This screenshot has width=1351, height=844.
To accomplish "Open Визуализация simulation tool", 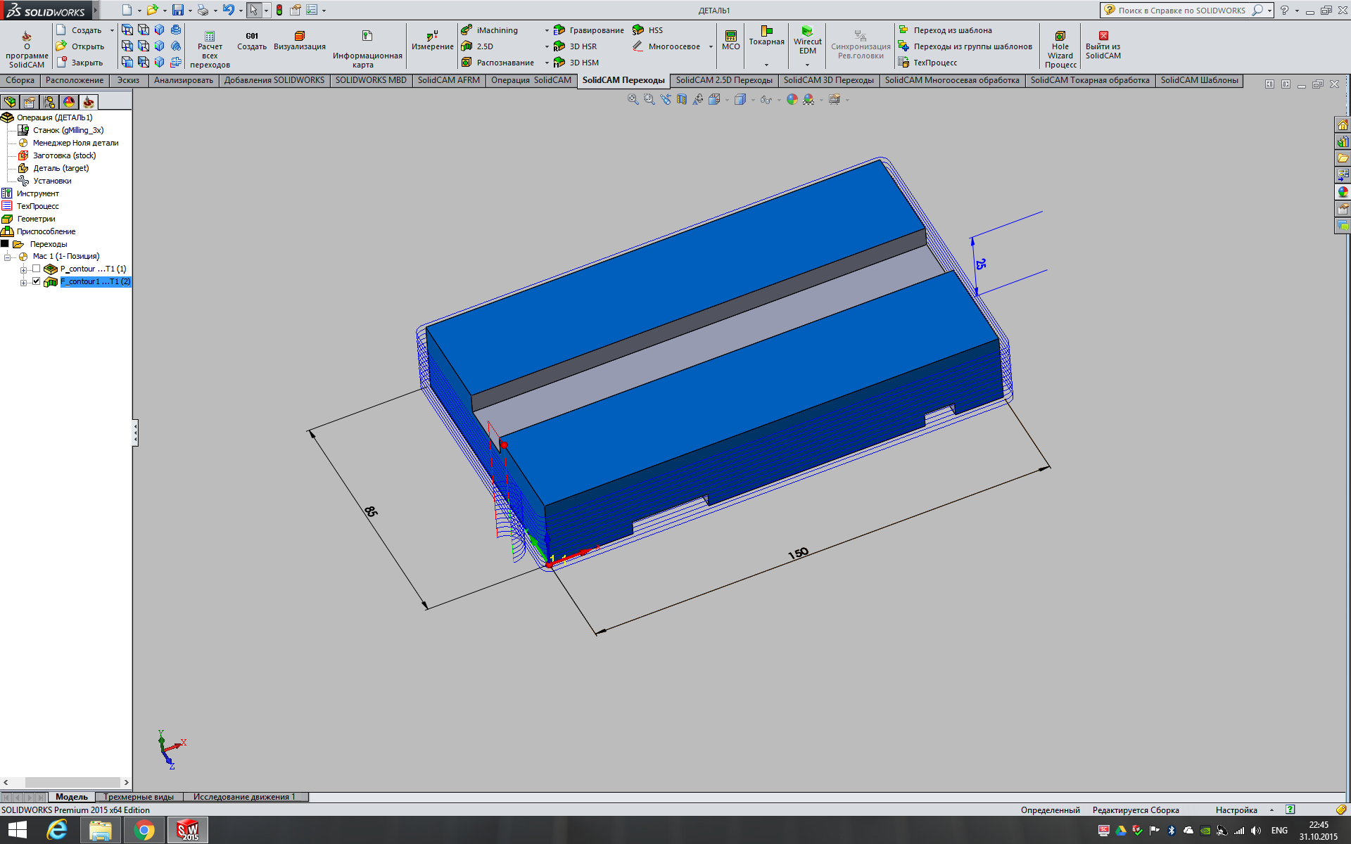I will (x=300, y=41).
